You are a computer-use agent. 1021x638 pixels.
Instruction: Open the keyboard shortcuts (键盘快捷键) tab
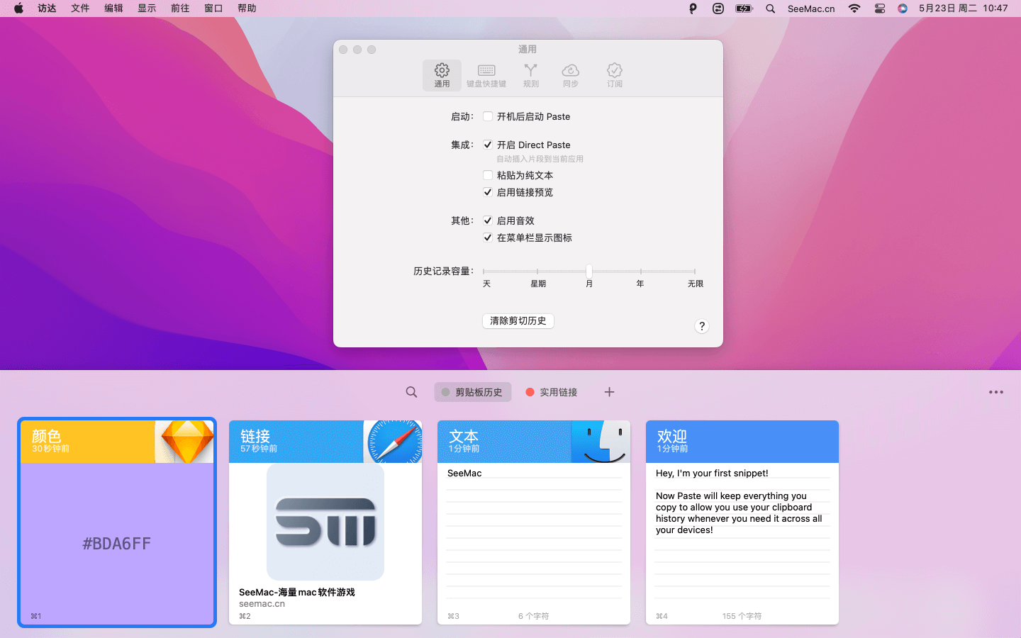coord(486,75)
